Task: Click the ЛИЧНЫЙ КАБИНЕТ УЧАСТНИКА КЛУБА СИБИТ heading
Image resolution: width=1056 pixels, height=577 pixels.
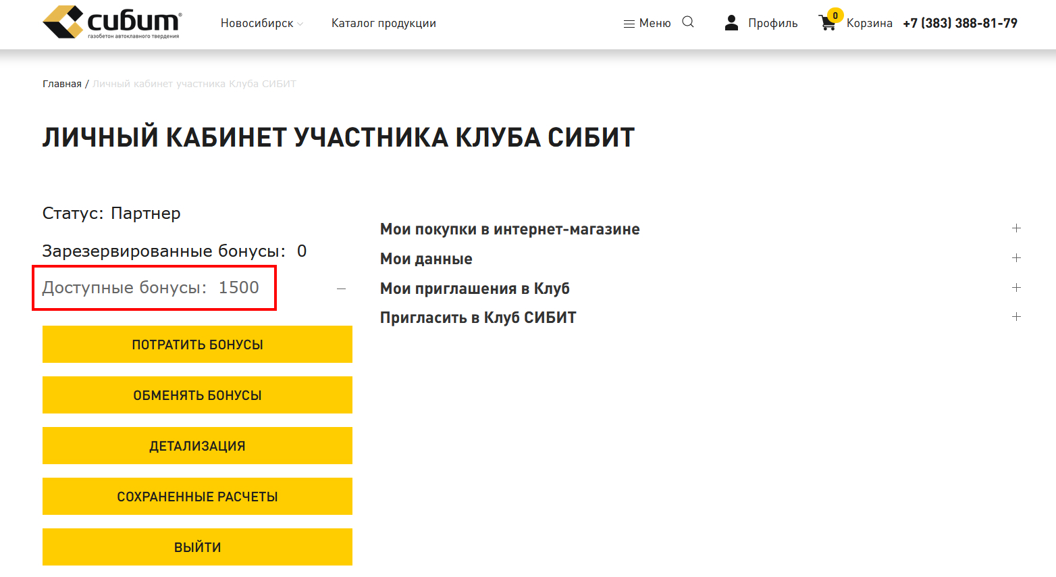Action: 338,138
